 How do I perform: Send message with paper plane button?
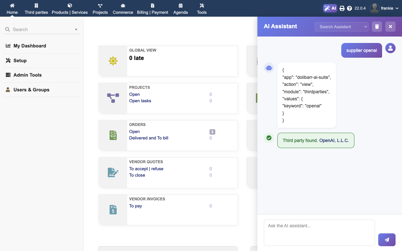[387, 239]
